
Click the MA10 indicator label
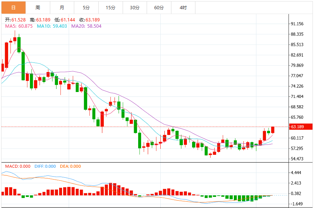point(52,26)
